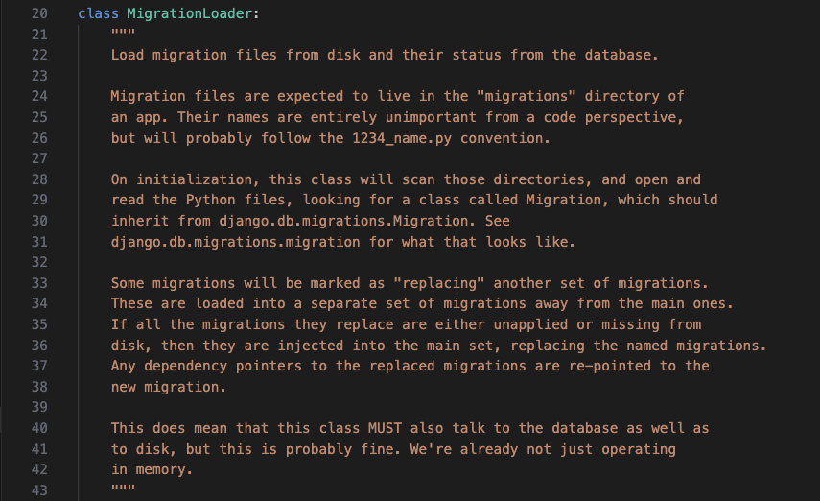
Task: Place cursor on empty line 39
Action: pos(418,407)
